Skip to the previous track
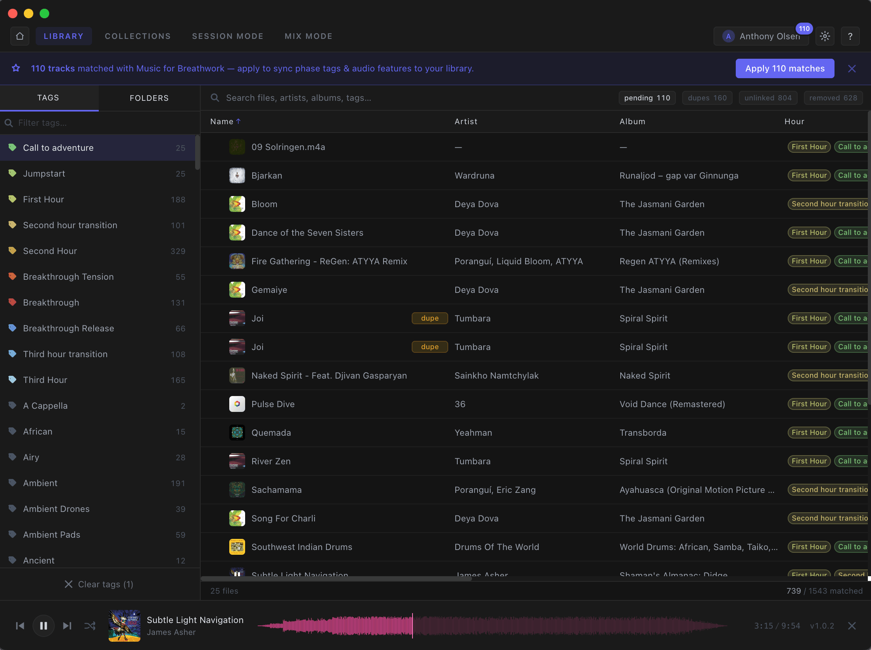 (20, 626)
